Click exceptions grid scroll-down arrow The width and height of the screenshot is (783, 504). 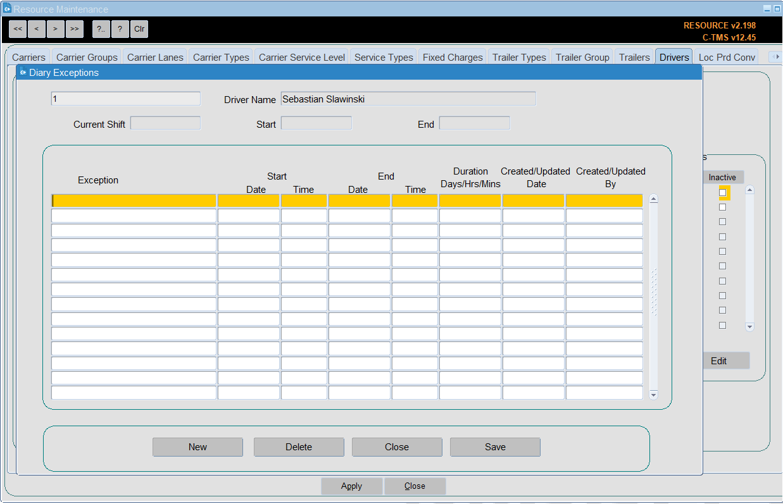point(654,395)
